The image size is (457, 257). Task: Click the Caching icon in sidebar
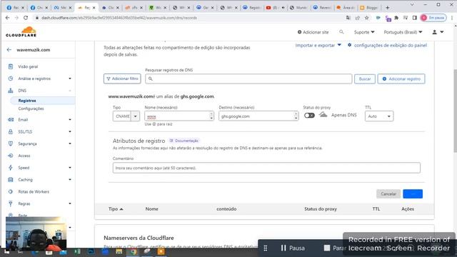pos(11,180)
